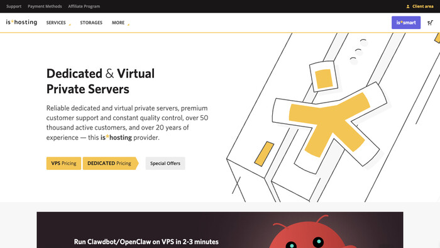The width and height of the screenshot is (440, 248).
Task: Open the Clawdbot/OpenClaw VPS banner
Action: pyautogui.click(x=220, y=230)
